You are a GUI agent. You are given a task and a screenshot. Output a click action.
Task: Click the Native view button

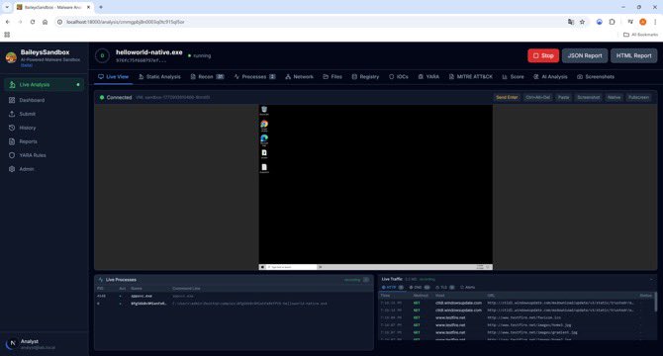[x=614, y=98]
